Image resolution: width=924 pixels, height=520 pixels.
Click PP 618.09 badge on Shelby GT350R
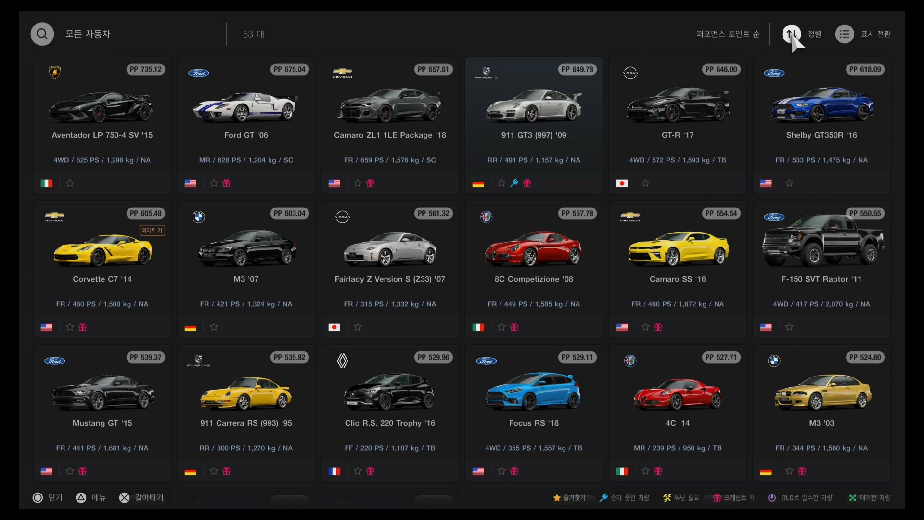[865, 69]
